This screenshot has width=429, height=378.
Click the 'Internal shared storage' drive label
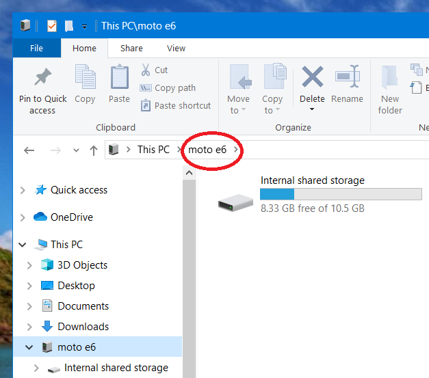pos(313,180)
